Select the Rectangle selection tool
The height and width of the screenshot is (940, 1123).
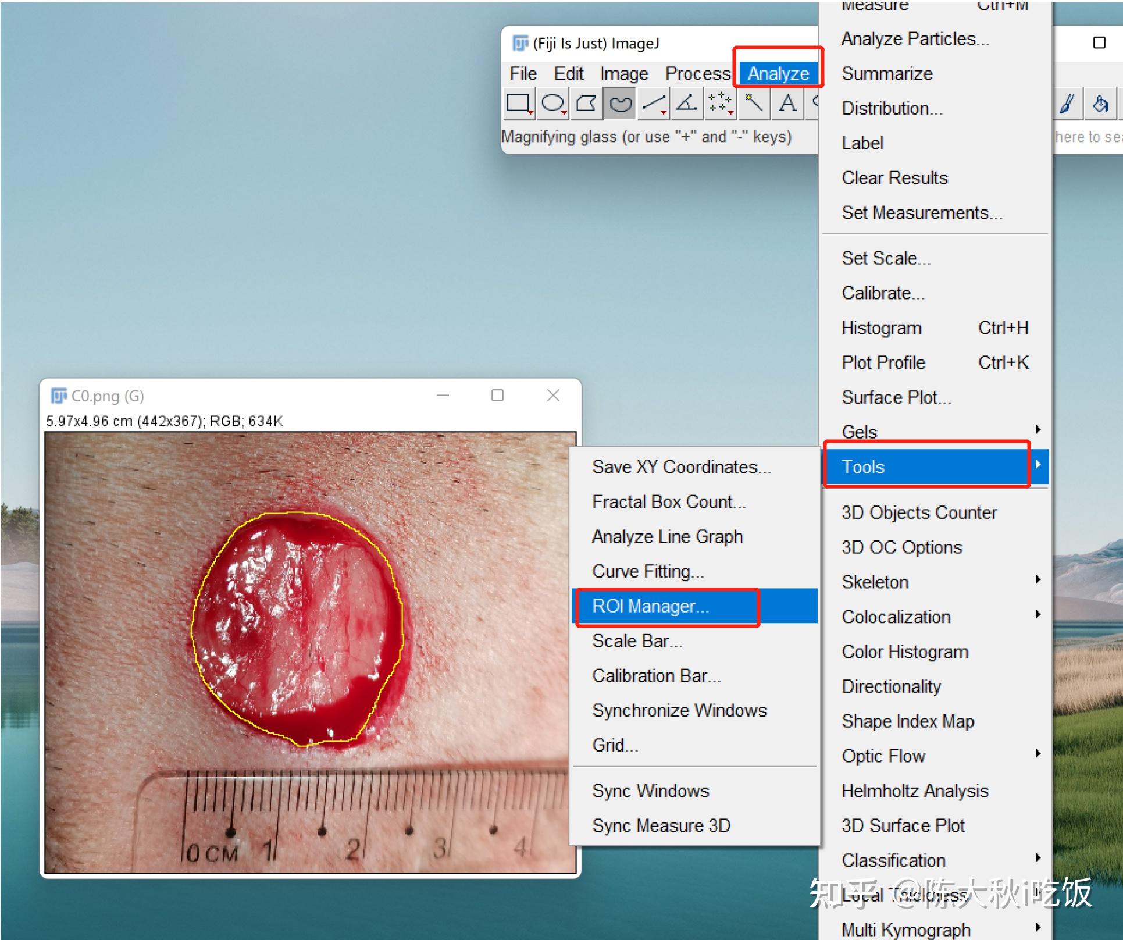tap(519, 104)
